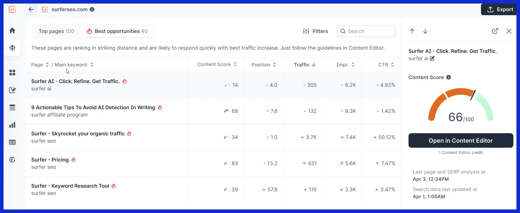Select 'Surfer - Pricing' row title

click(50, 160)
